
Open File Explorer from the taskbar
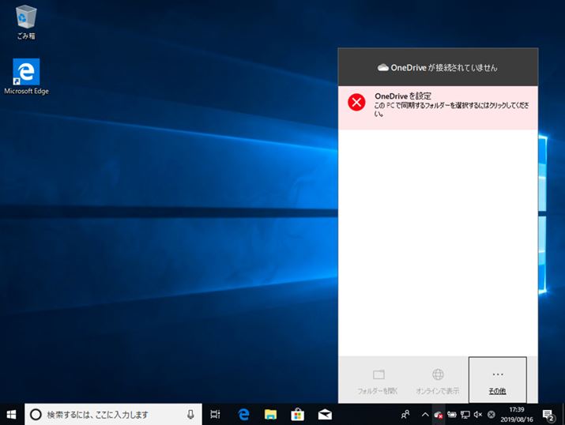pos(270,415)
